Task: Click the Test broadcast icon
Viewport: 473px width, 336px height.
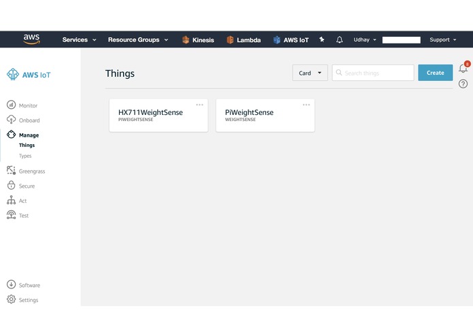Action: tap(11, 214)
